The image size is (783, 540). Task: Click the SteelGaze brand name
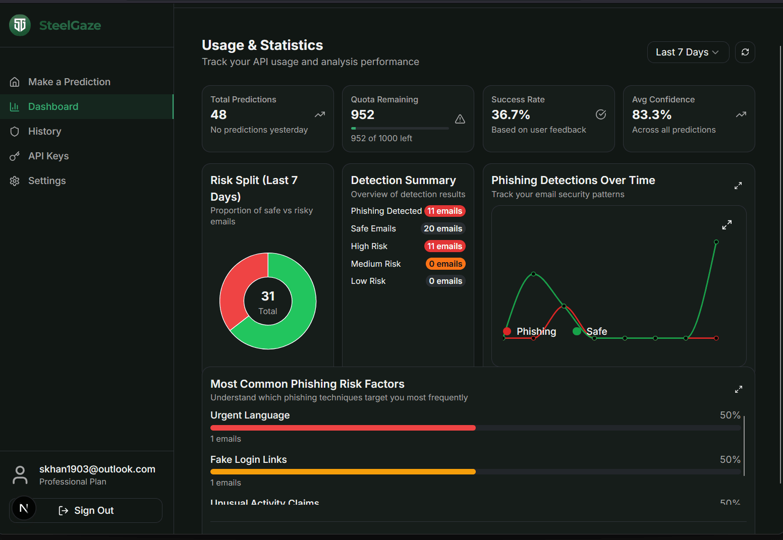pyautogui.click(x=70, y=25)
